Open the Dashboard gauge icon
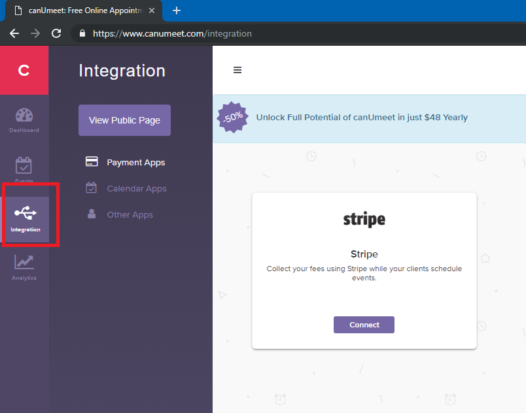Image resolution: width=526 pixels, height=413 pixels. [x=24, y=115]
